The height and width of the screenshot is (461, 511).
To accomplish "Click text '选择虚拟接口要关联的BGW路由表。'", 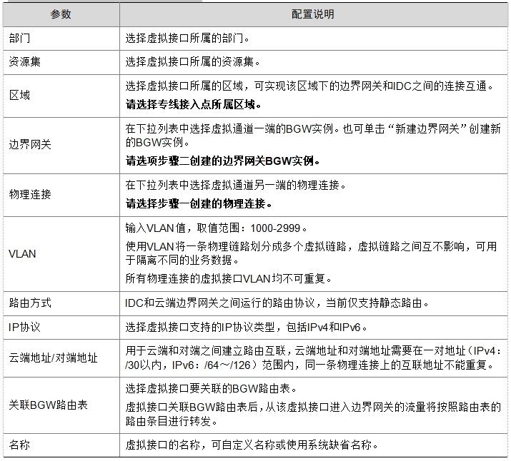I will coord(212,388).
